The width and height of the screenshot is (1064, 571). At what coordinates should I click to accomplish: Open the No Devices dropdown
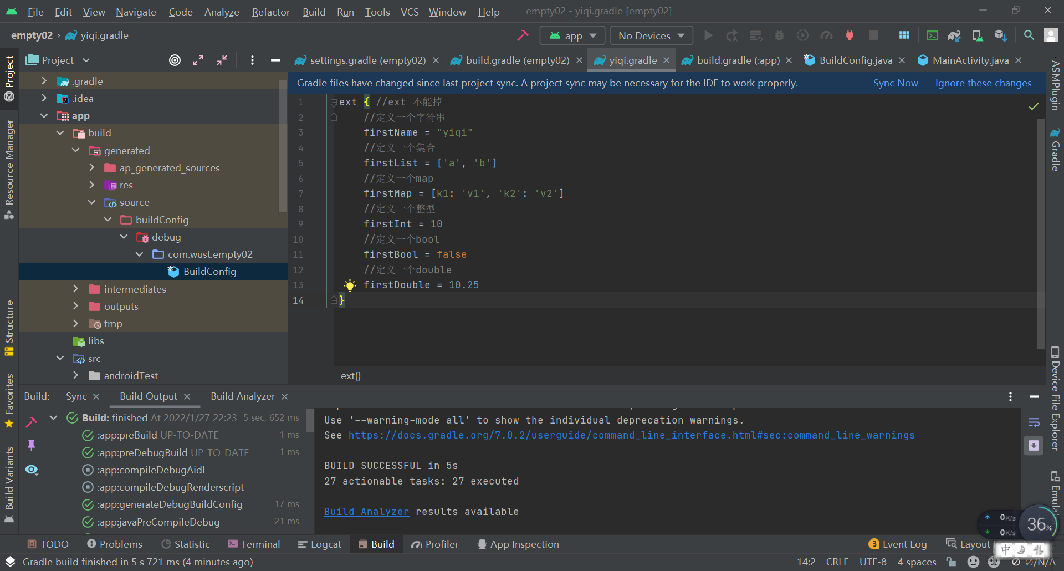click(651, 35)
